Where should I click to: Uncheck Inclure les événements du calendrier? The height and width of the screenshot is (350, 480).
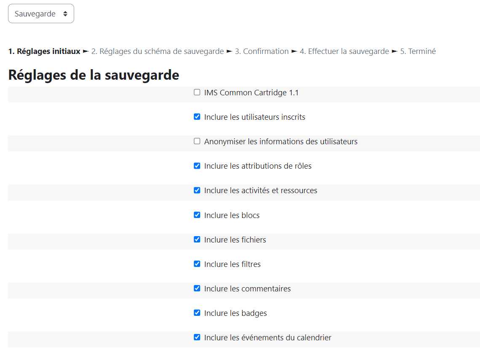click(197, 337)
